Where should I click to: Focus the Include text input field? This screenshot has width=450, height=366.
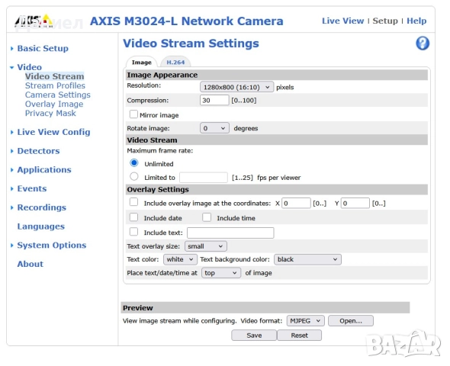pos(230,233)
